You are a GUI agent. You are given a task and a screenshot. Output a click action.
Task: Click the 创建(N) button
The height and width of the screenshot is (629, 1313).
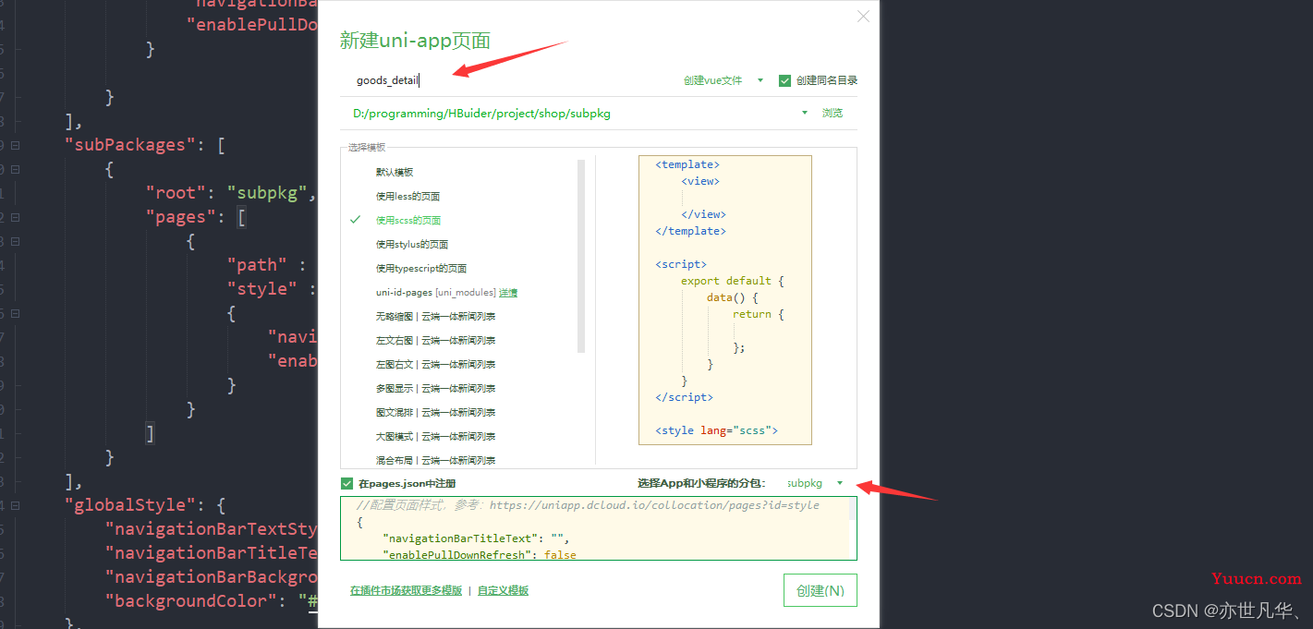(x=821, y=590)
